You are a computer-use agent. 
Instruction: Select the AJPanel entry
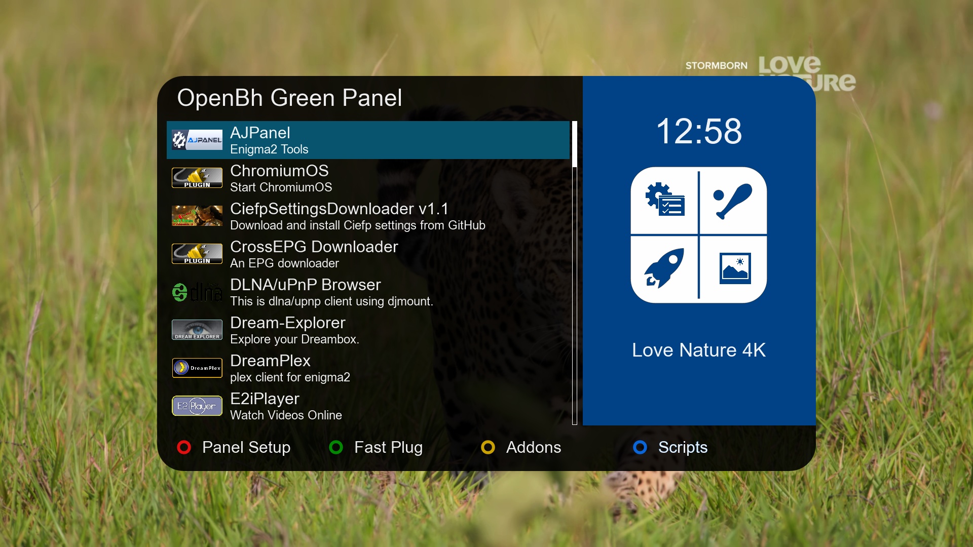click(368, 140)
